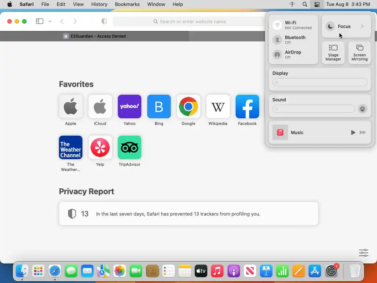Open Privacy Report shield in toolbar

104,21
